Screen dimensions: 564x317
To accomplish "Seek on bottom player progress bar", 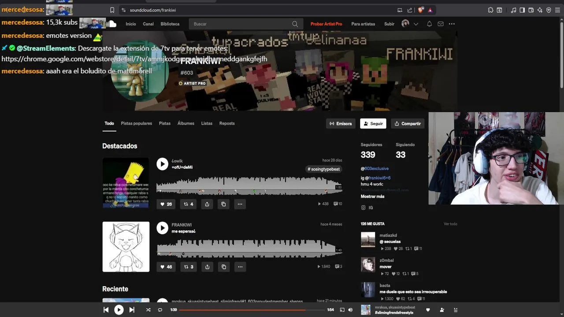I will coord(252,310).
